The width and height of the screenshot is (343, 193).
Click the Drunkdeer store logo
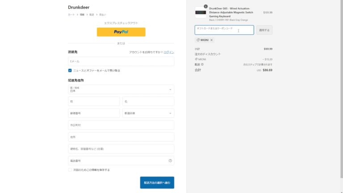79,7
